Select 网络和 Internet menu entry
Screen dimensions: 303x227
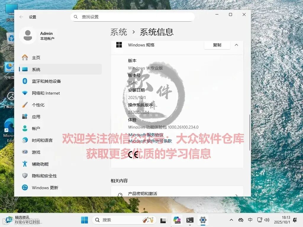tap(60, 93)
